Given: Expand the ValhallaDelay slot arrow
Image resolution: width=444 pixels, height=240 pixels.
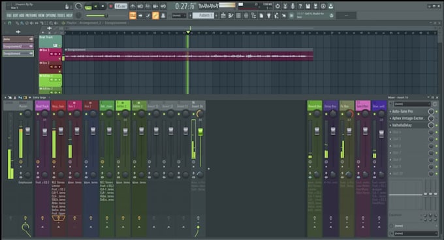Looking at the screenshot, I should coord(390,125).
